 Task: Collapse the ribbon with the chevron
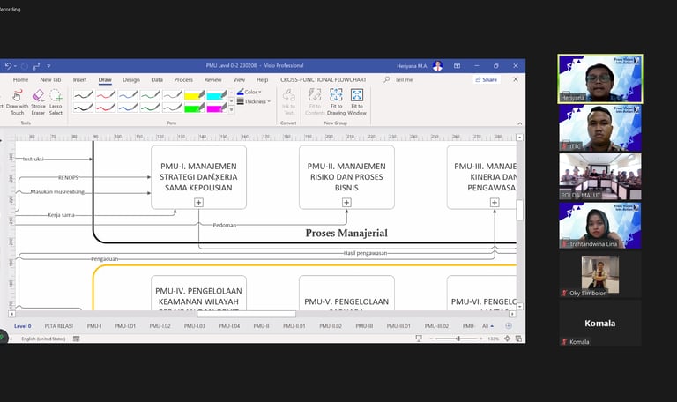[520, 123]
